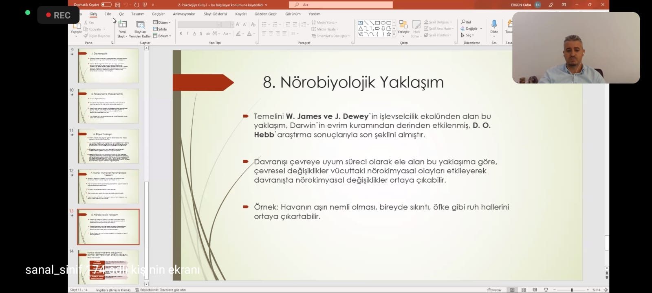Click the Save (diskette) icon

(x=117, y=4)
